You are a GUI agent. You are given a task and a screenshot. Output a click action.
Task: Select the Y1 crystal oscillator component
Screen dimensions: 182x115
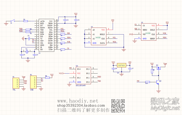point(27,51)
